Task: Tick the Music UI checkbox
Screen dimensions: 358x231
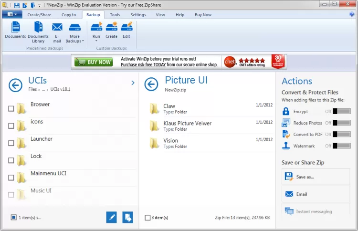Action: pyautogui.click(x=11, y=195)
